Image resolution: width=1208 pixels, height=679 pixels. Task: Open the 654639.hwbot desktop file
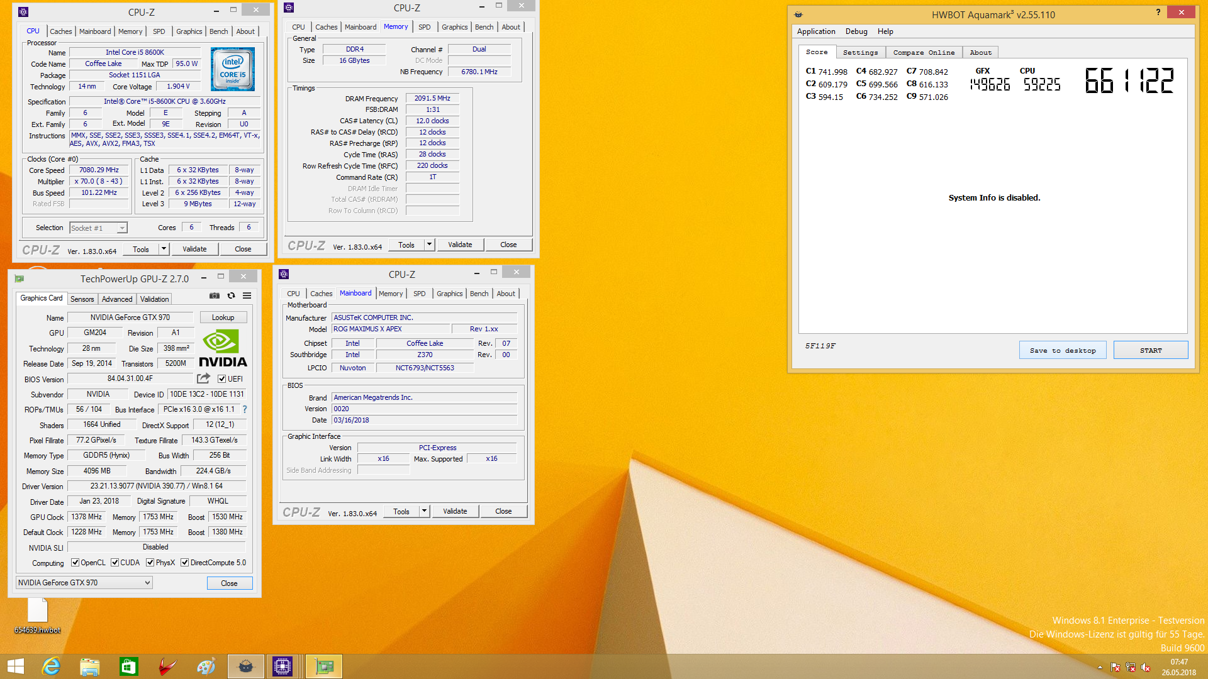click(x=38, y=616)
